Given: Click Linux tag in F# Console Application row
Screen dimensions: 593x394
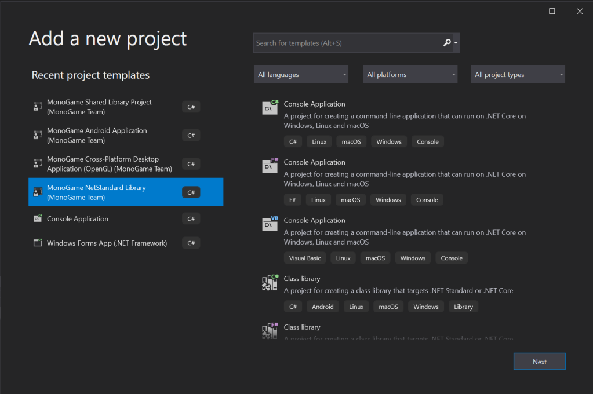Looking at the screenshot, I should [x=318, y=200].
